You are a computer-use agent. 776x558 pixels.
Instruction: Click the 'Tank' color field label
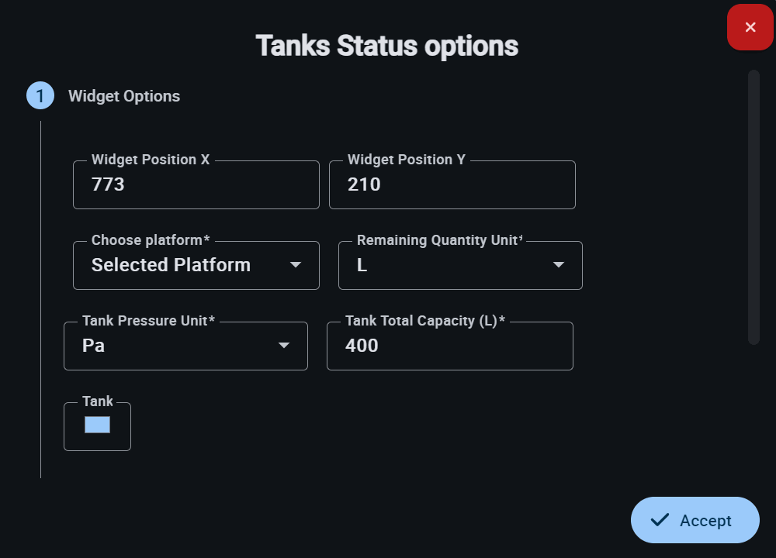pos(98,401)
